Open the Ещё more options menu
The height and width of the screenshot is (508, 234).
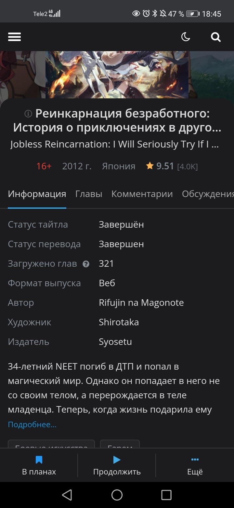195,466
